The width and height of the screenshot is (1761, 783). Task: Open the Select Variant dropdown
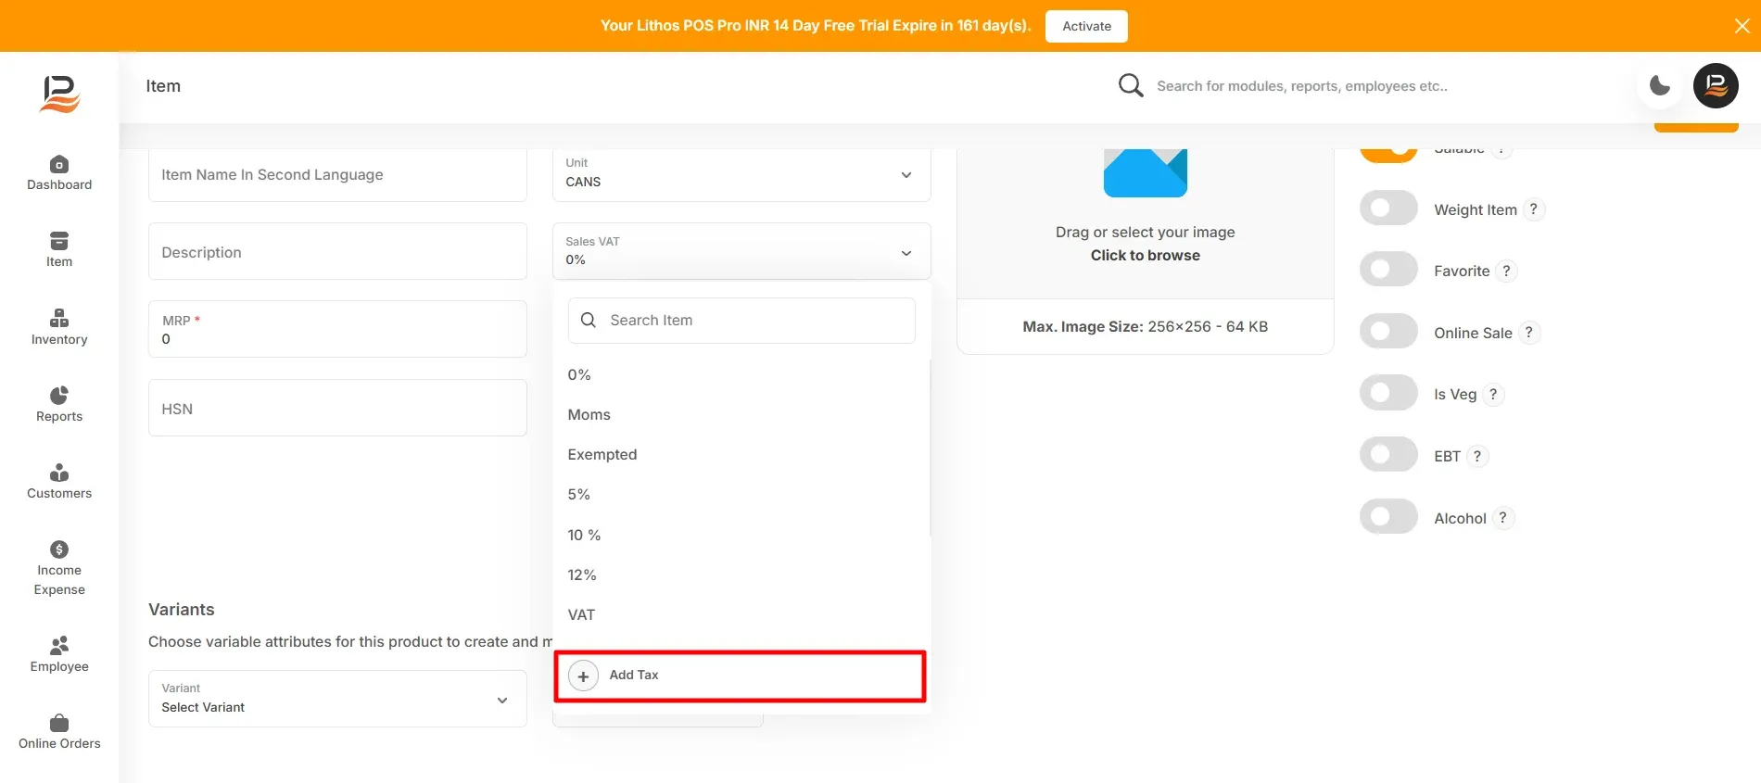click(337, 699)
